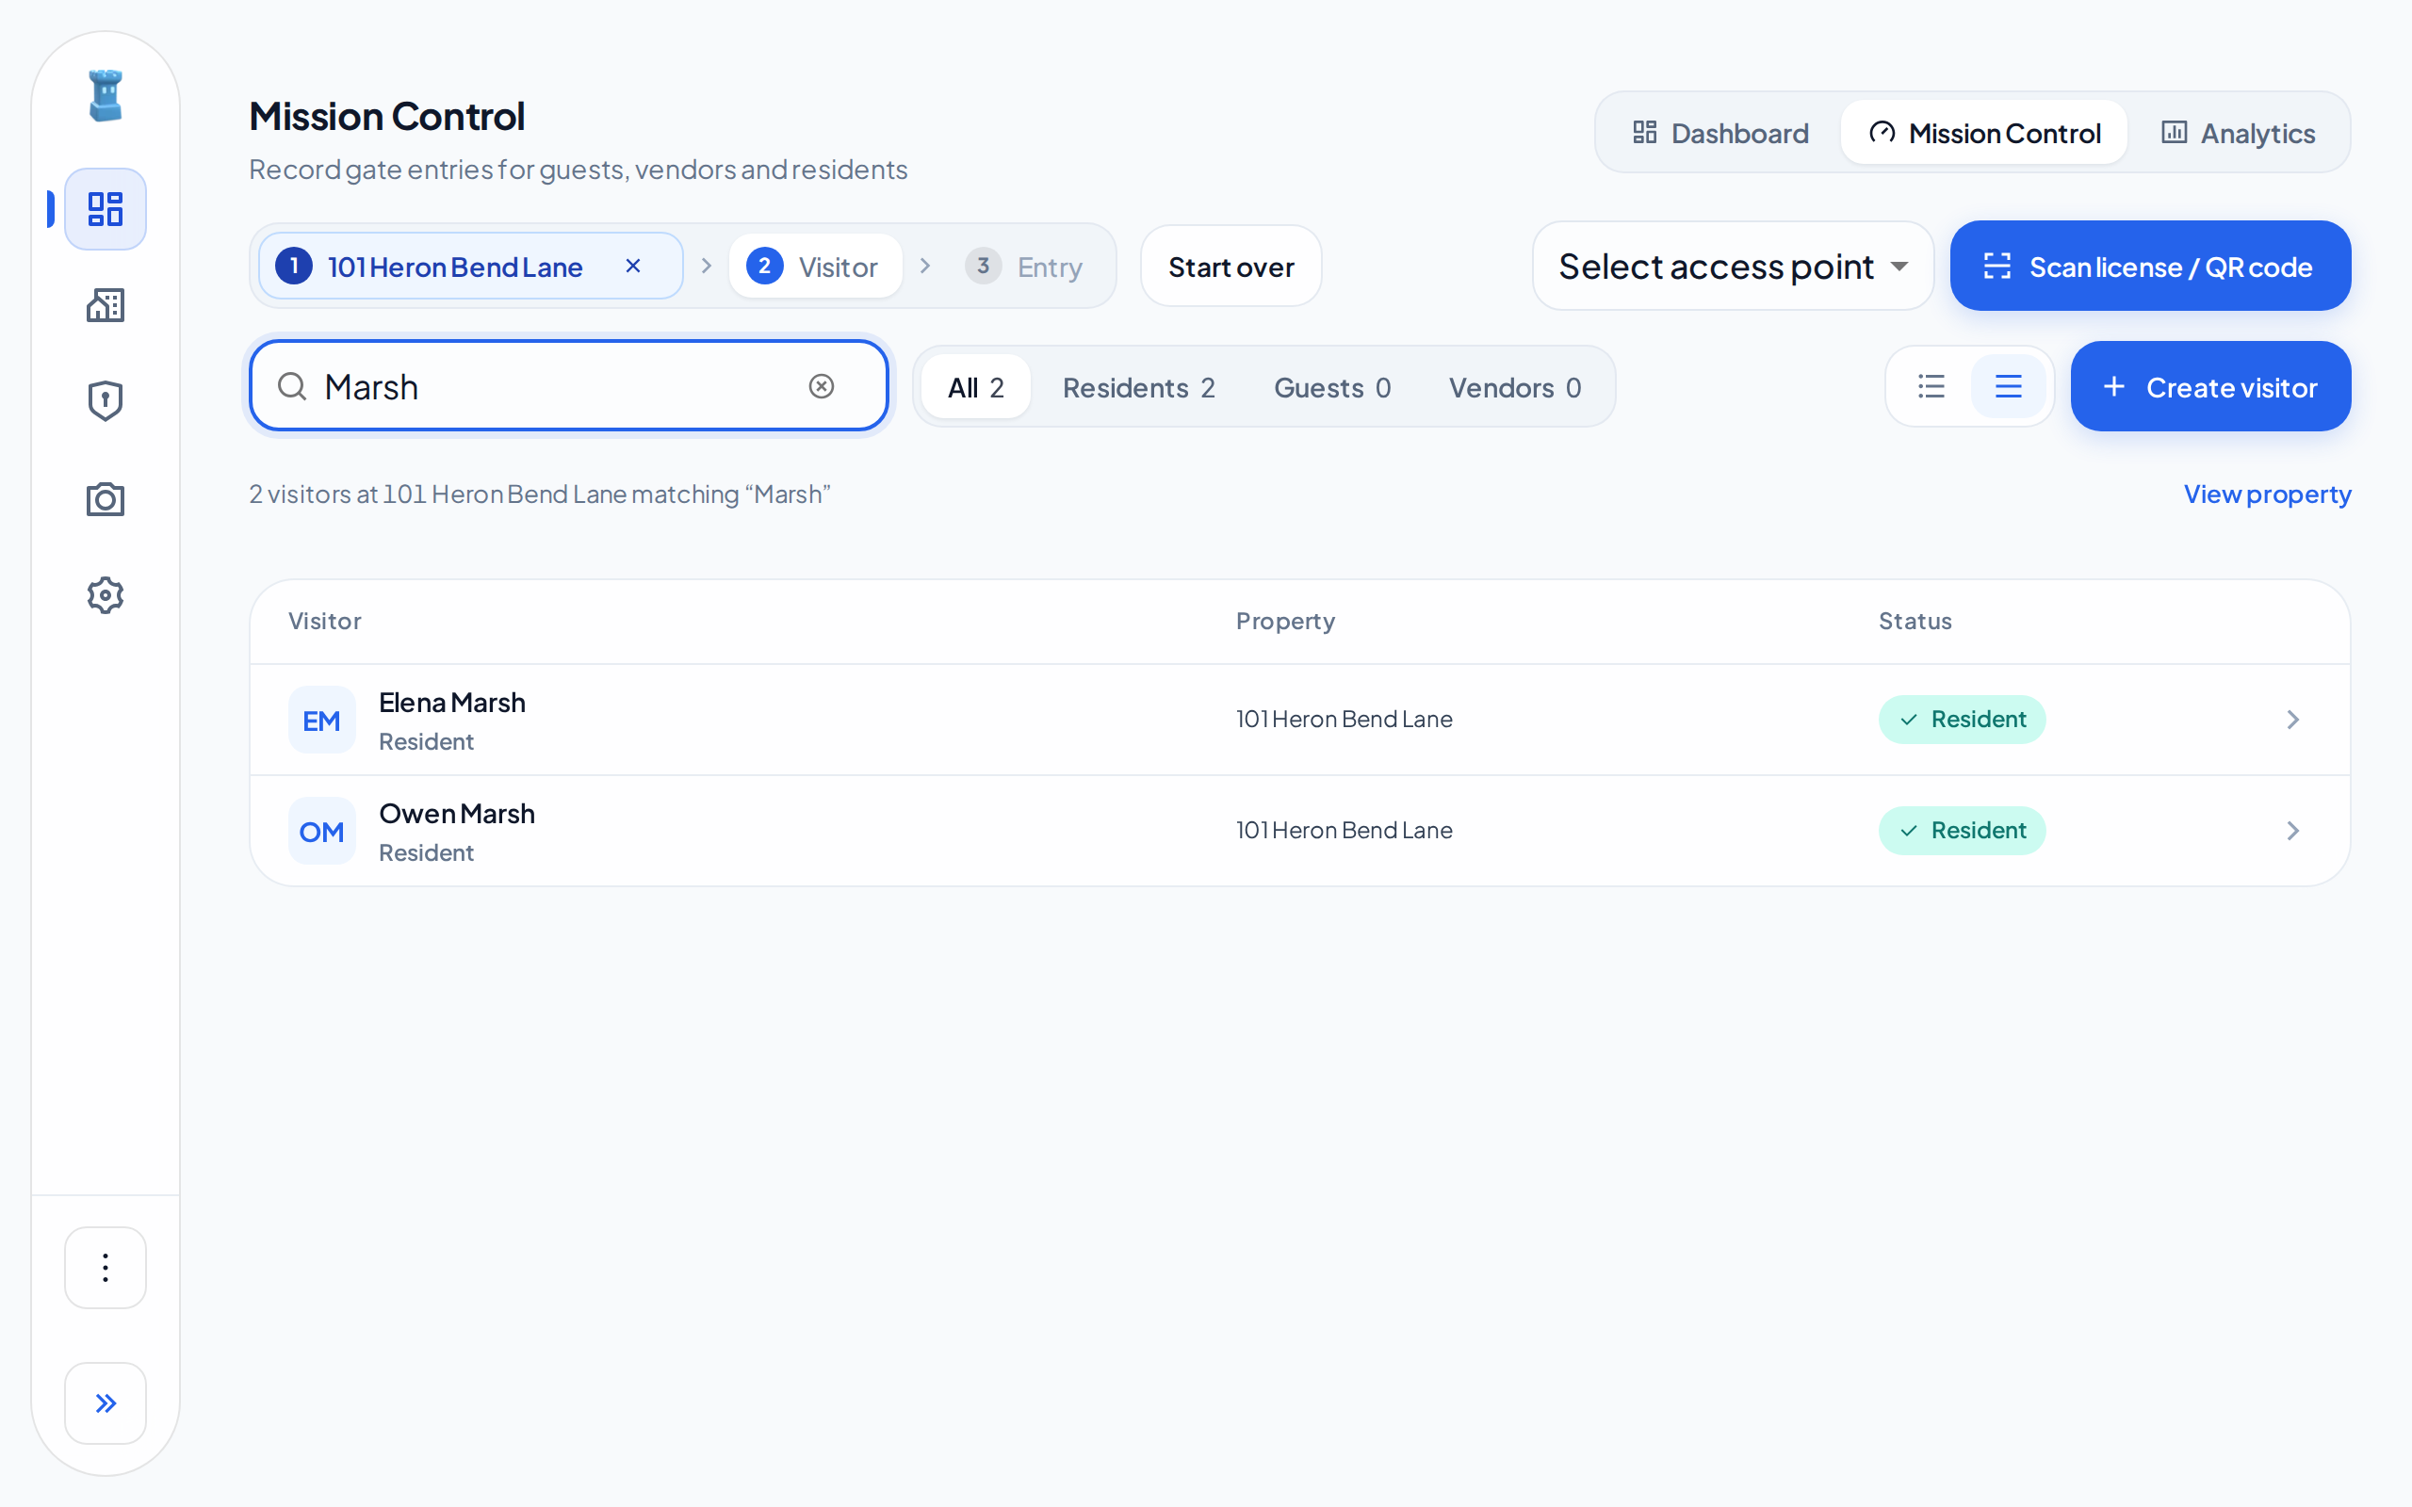Open the dashboard grid sidebar icon
Screen dimensions: 2412x1507
(x=106, y=209)
